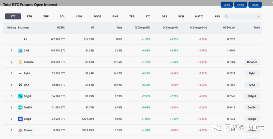Switch to the SOL coin tab
Screen dimensions: 273x139
coord(62,16)
